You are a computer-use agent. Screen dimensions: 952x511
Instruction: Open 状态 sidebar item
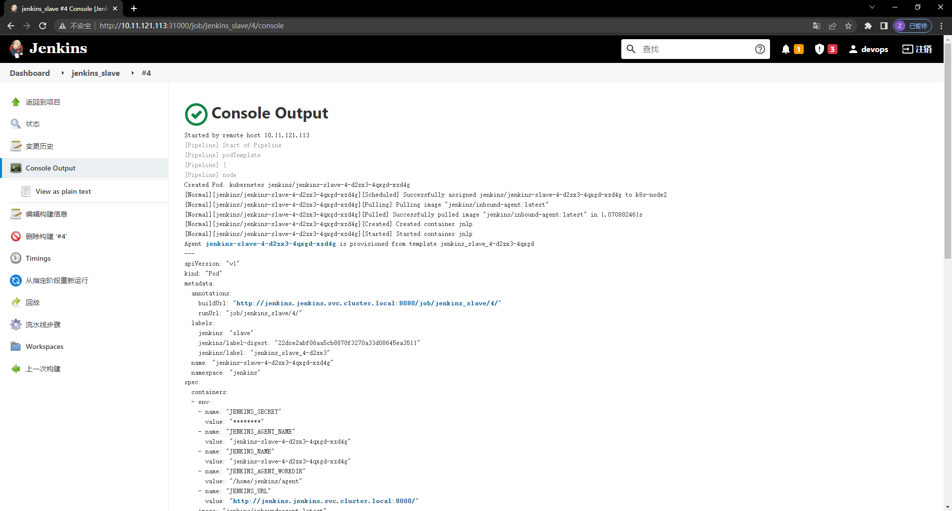click(33, 124)
